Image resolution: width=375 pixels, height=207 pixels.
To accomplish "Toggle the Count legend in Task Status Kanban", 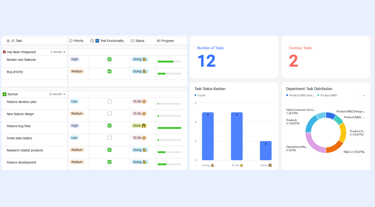I will (200, 95).
